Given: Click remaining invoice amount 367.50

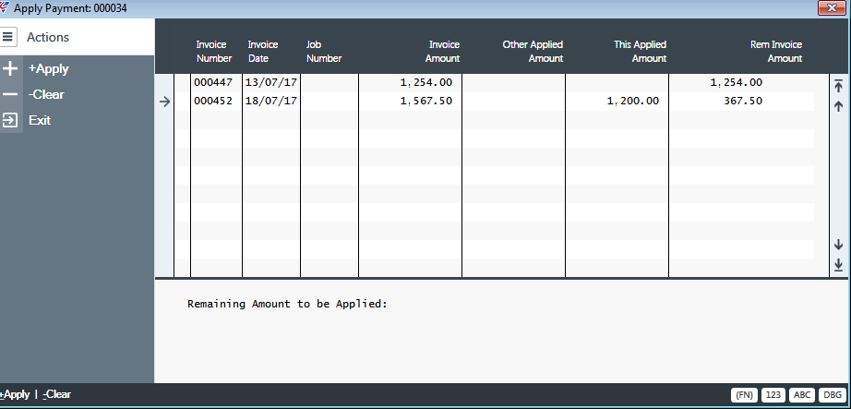Looking at the screenshot, I should [743, 101].
